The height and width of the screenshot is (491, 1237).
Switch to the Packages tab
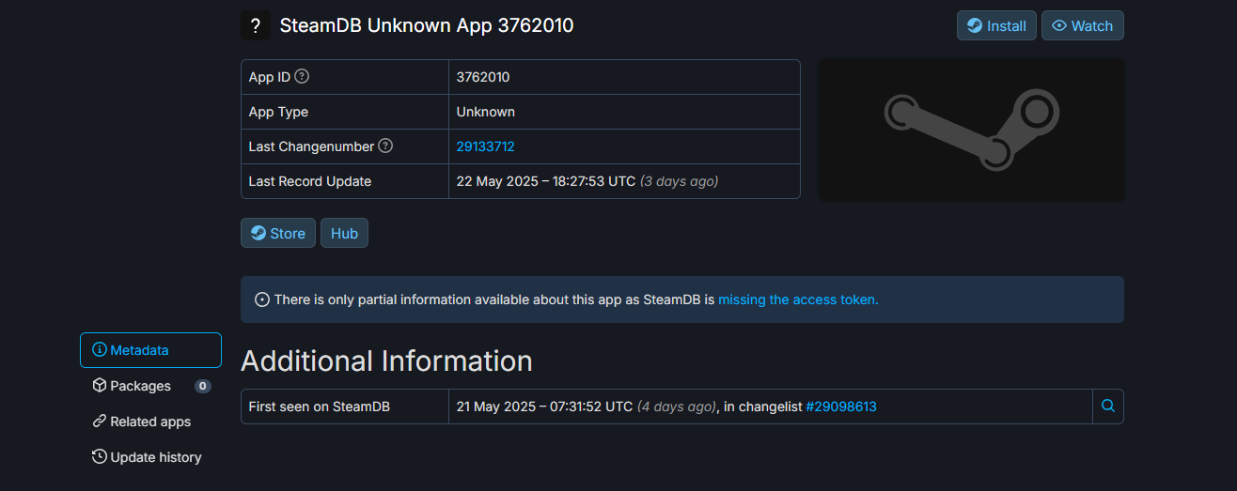(x=150, y=386)
